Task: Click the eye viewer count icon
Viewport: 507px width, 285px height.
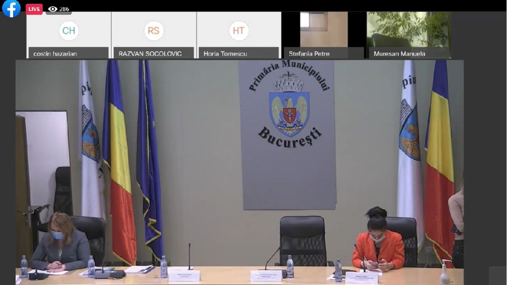Action: click(x=53, y=9)
